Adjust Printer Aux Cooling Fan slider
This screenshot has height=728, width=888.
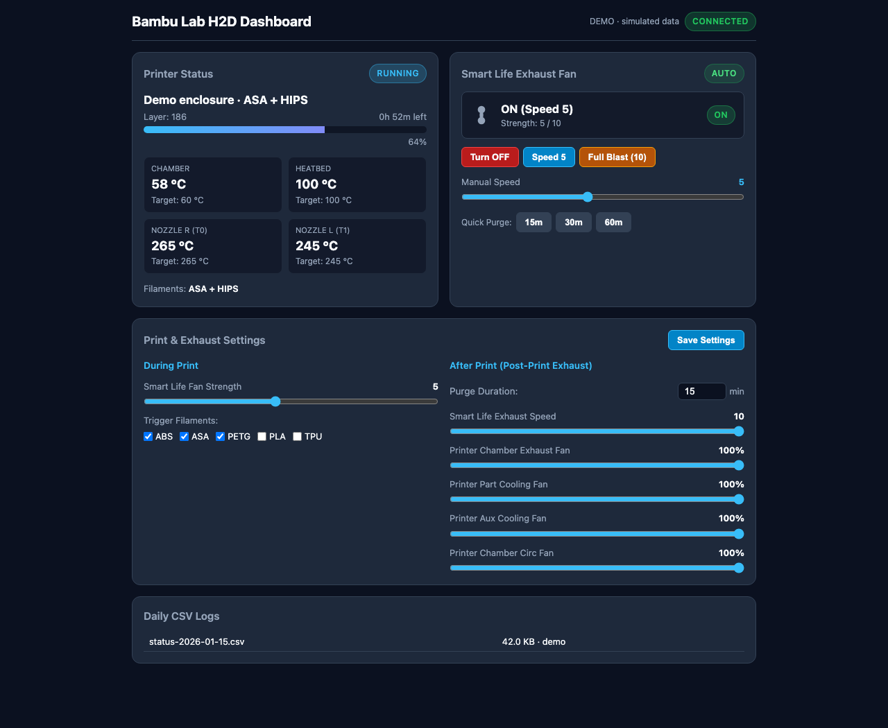click(x=597, y=534)
